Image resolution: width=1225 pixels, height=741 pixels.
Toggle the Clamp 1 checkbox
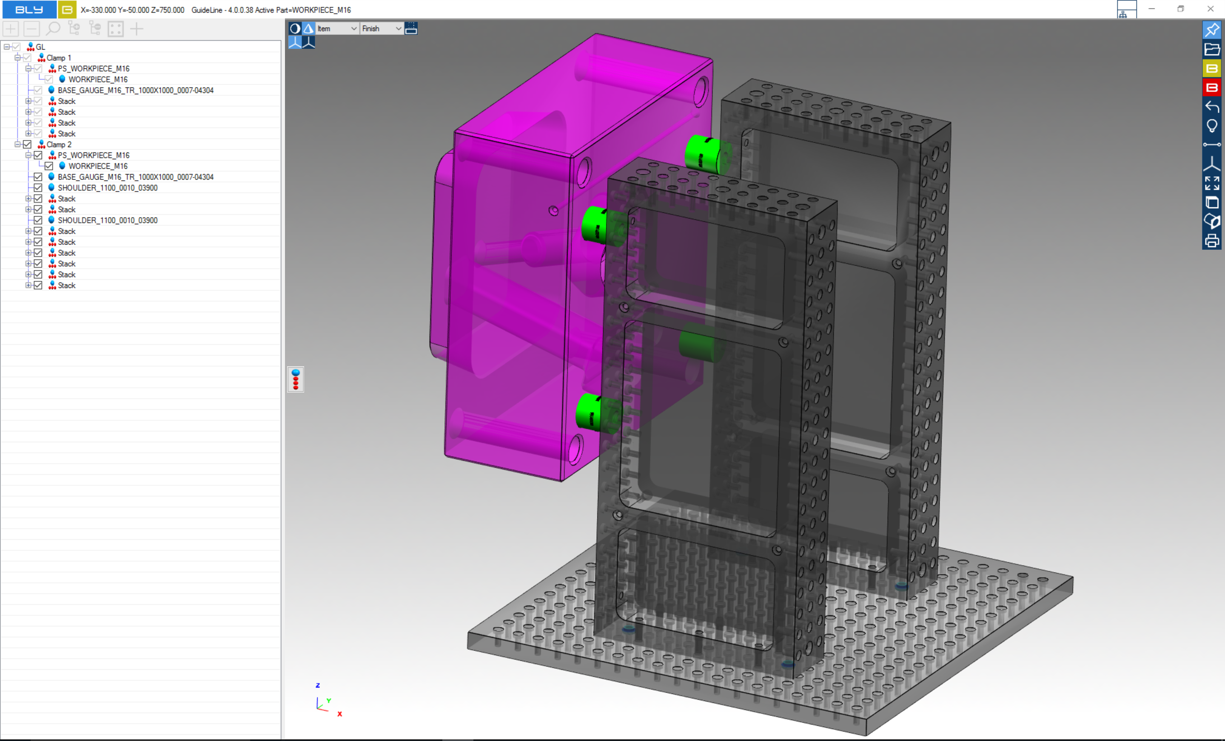pyautogui.click(x=27, y=58)
